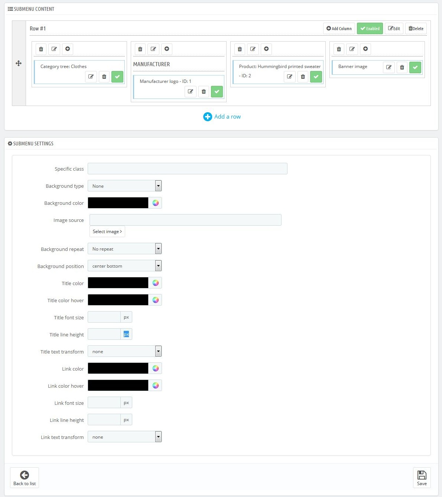The image size is (442, 497).
Task: Open Background position dropdown
Action: (125, 266)
